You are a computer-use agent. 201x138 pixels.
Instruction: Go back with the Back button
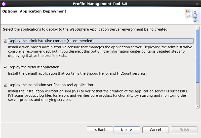[100, 130]
